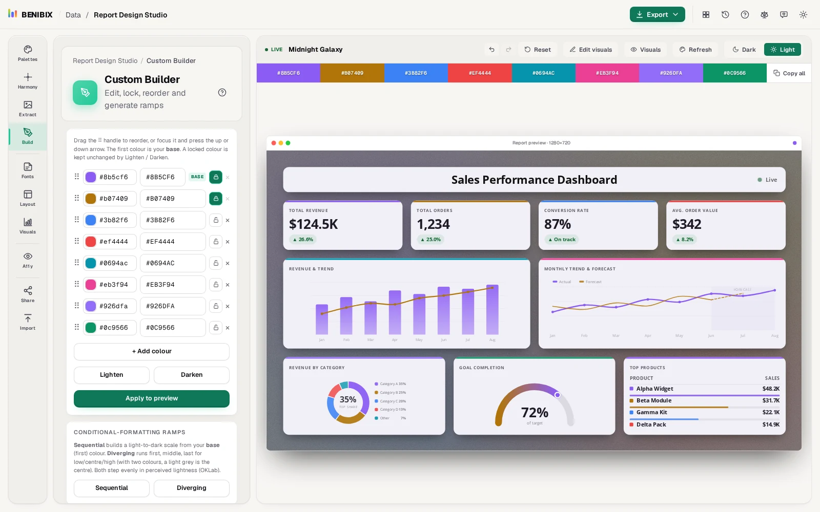Generate a Sequential ramp
Screen dimensions: 820x512
pos(112,488)
